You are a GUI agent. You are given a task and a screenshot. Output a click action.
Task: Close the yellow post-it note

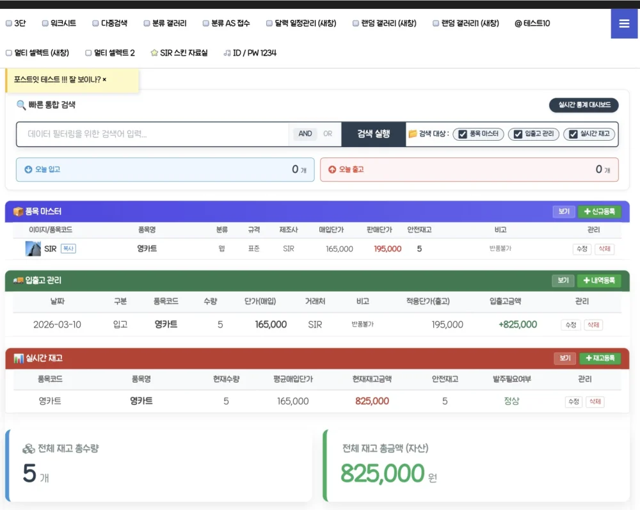tap(104, 79)
